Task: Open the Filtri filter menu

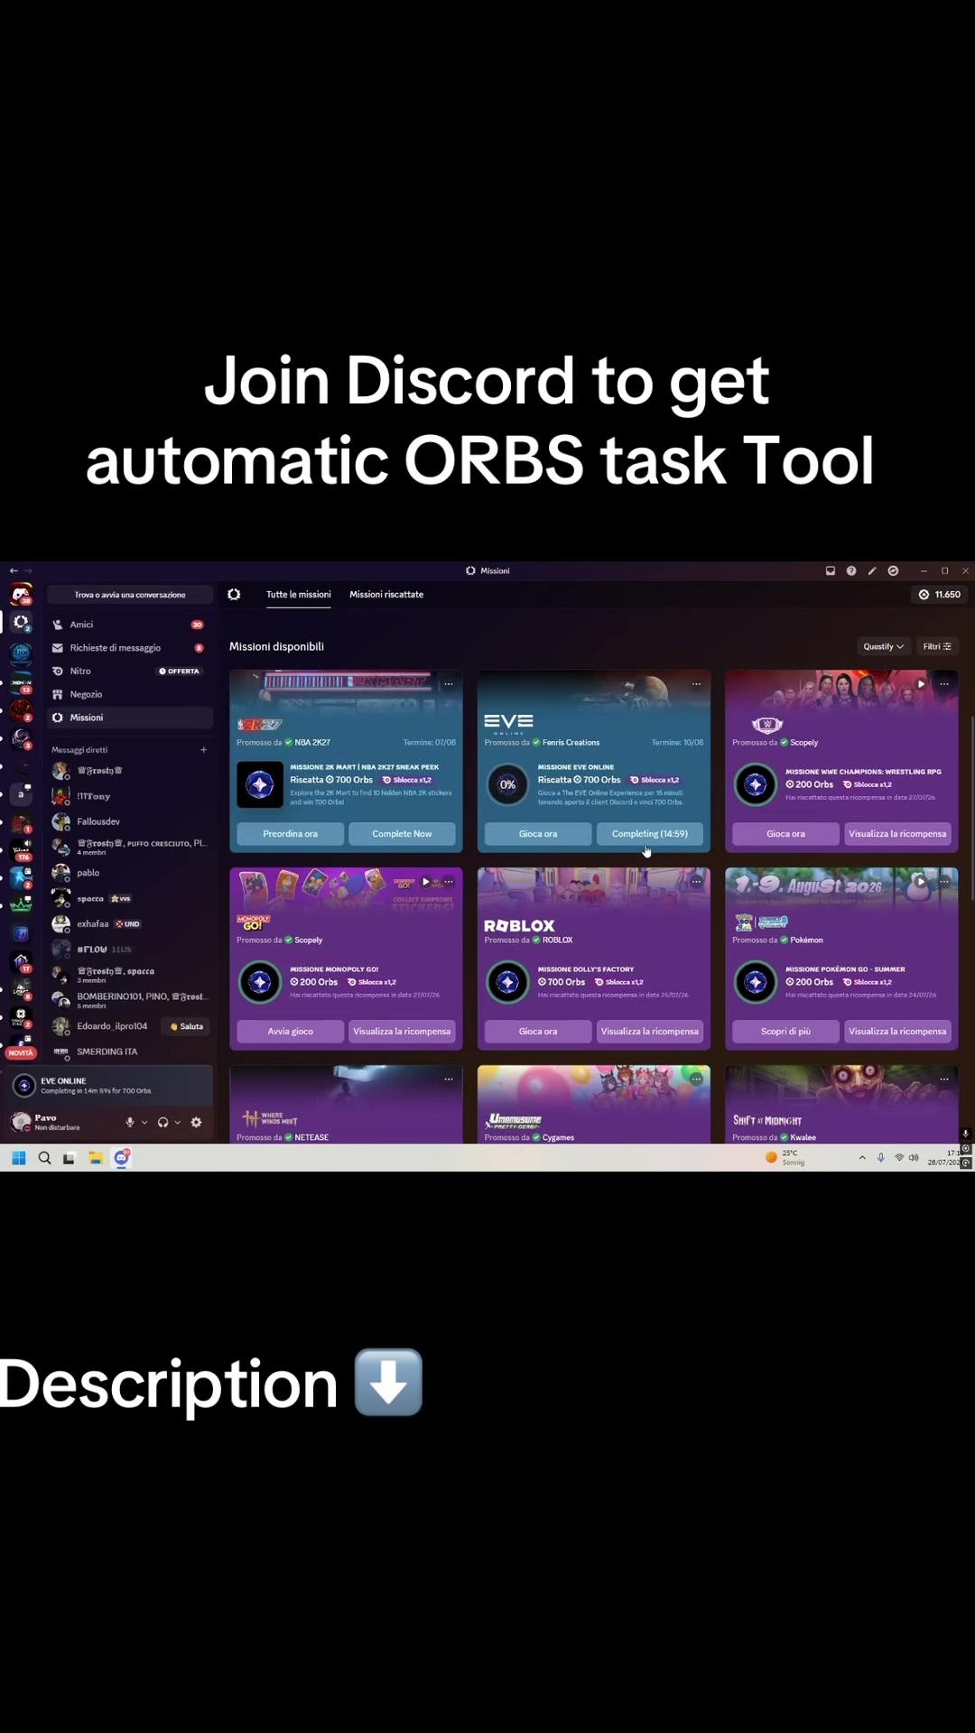Action: pyautogui.click(x=937, y=646)
